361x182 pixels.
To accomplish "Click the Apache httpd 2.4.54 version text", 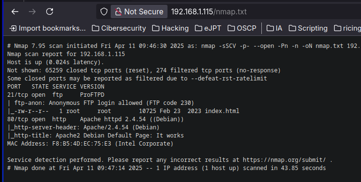I will 113,119.
